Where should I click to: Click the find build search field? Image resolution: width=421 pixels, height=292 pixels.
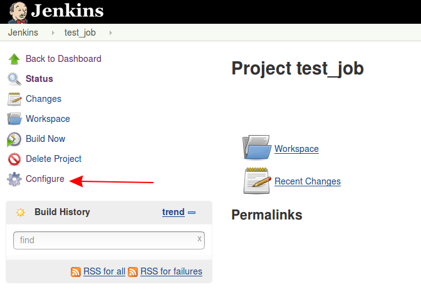coord(109,240)
